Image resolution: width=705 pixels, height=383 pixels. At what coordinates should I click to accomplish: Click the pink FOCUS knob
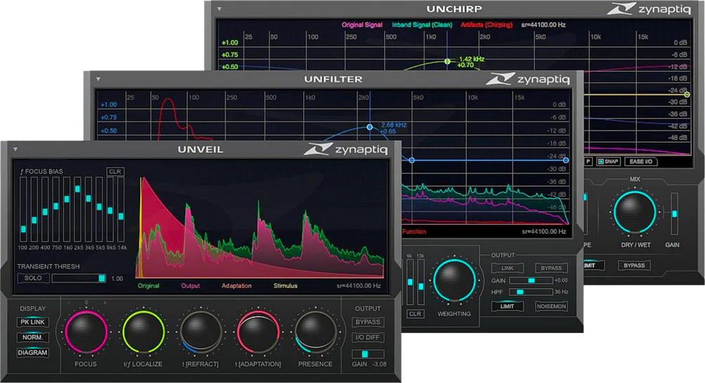86,332
